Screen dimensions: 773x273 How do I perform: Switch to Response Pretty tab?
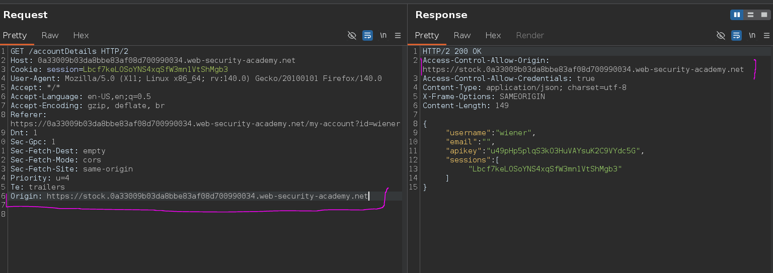(427, 35)
